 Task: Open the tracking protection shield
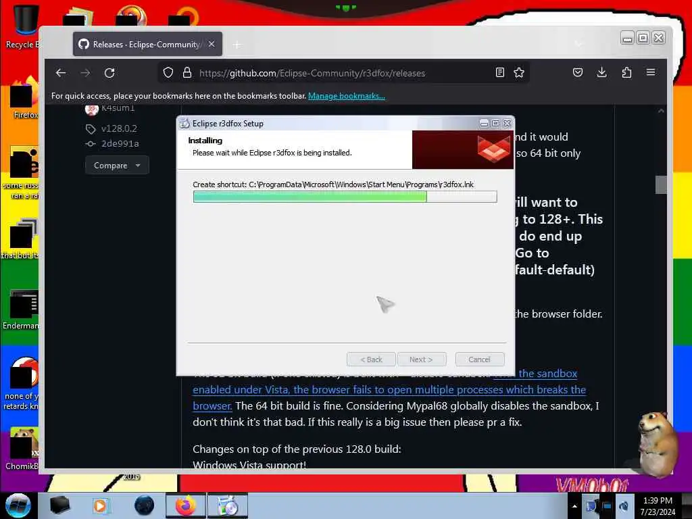[168, 73]
